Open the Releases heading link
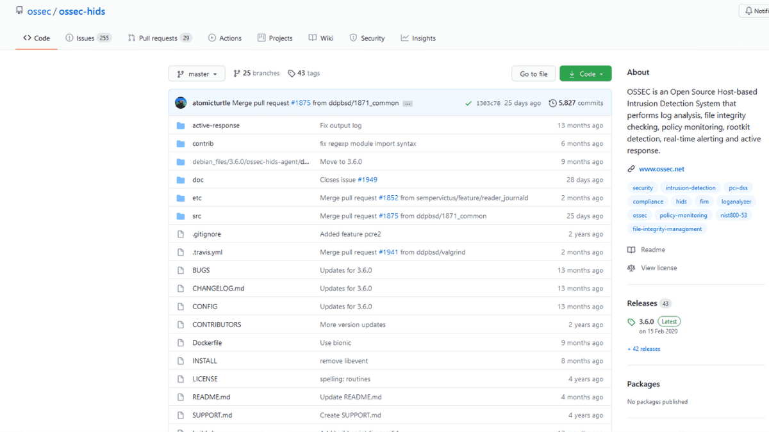This screenshot has height=432, width=769. pos(642,303)
